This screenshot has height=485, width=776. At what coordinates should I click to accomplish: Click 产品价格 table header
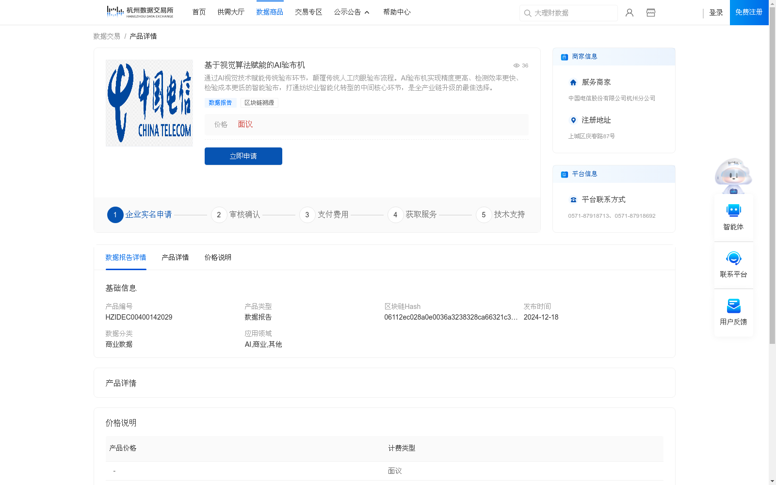point(123,448)
